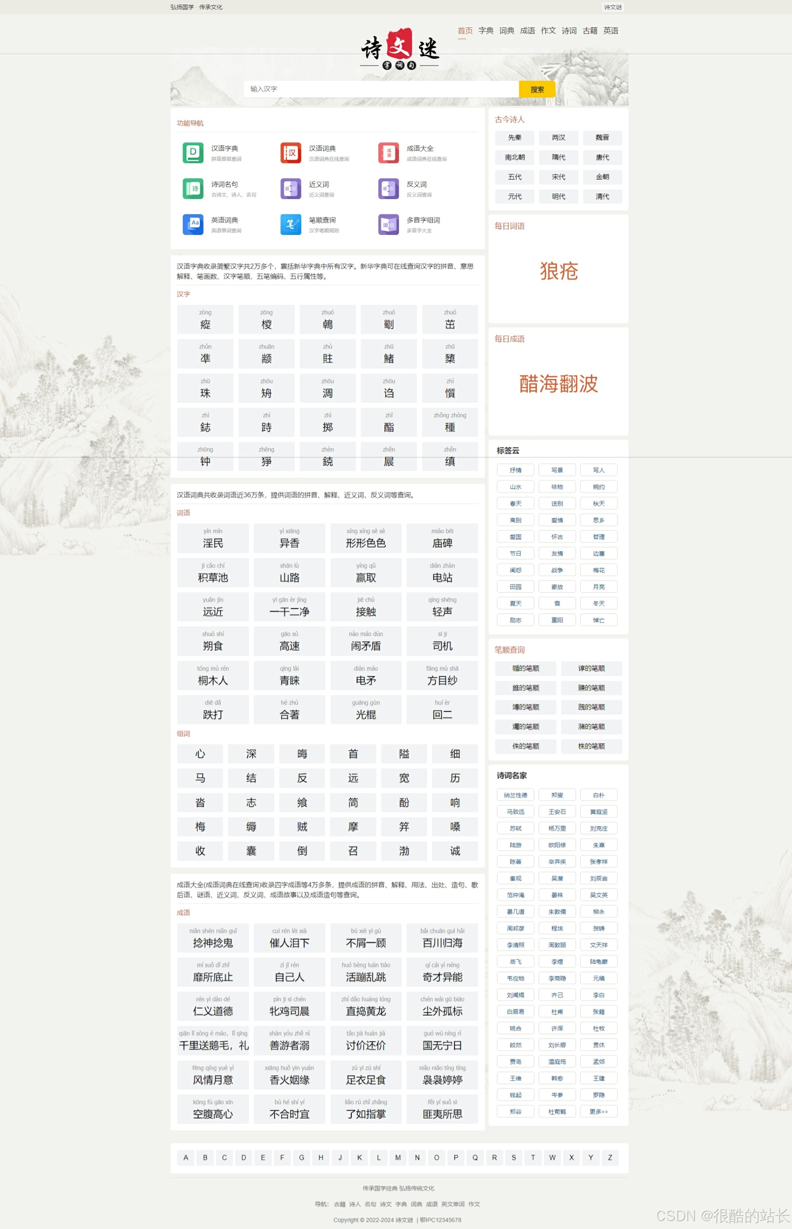
Task: Click the top-right 诗文迷 link
Action: tap(613, 7)
